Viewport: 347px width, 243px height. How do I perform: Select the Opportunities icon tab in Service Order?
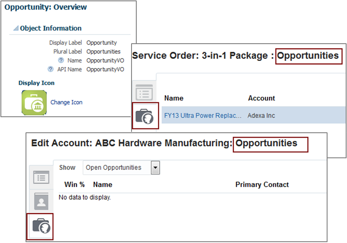coord(145,116)
